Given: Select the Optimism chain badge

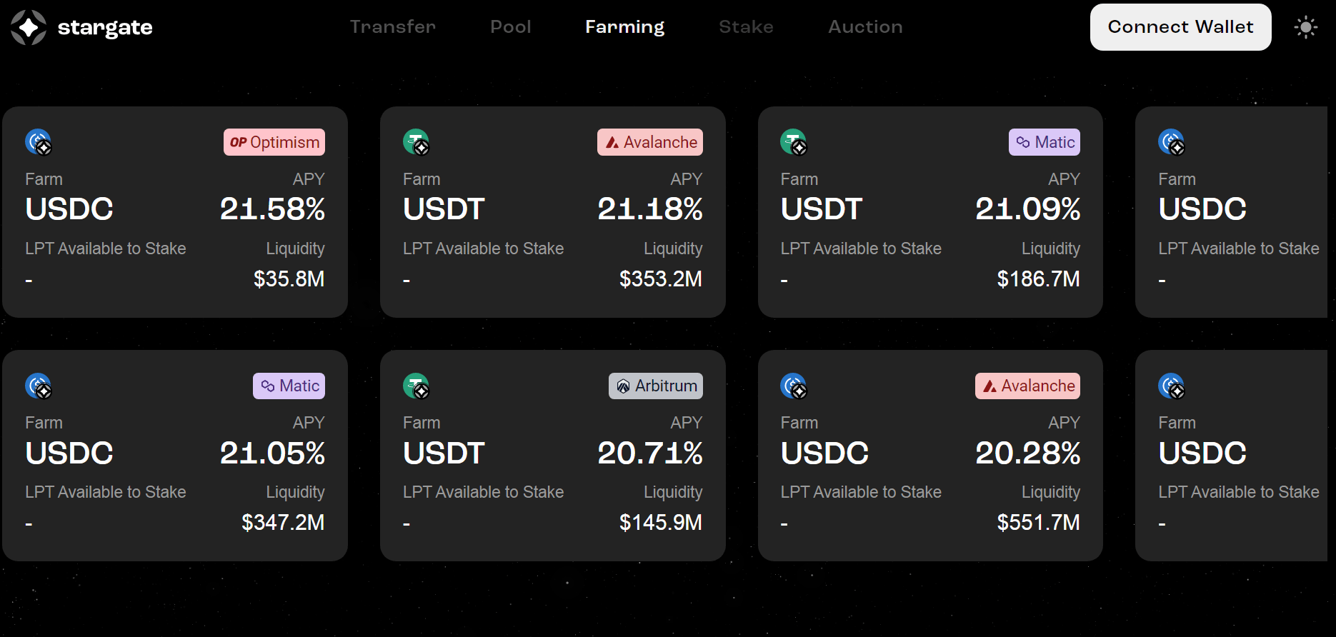Looking at the screenshot, I should click(x=274, y=142).
